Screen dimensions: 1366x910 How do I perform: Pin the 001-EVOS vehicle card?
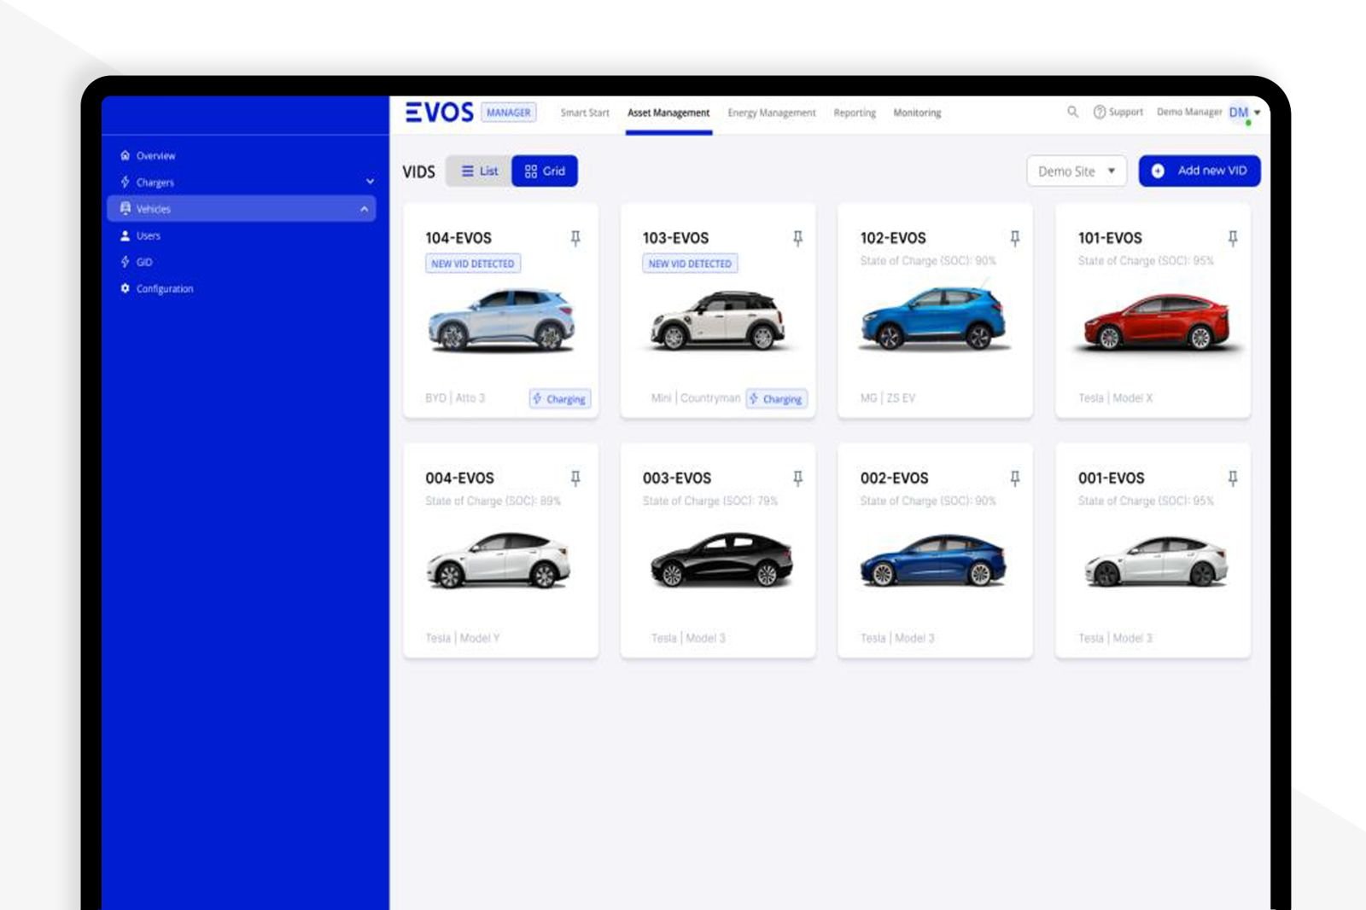pyautogui.click(x=1232, y=478)
